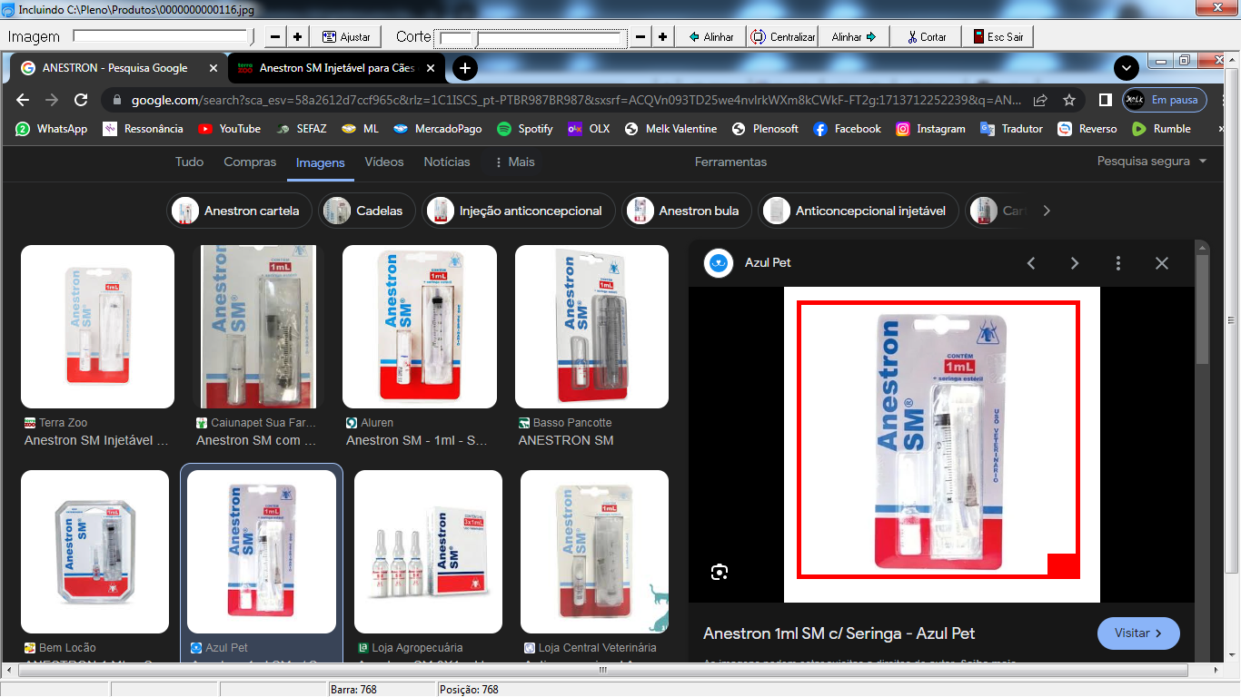Open the YouTube bookmark
This screenshot has height=697, width=1241.
tap(230, 129)
